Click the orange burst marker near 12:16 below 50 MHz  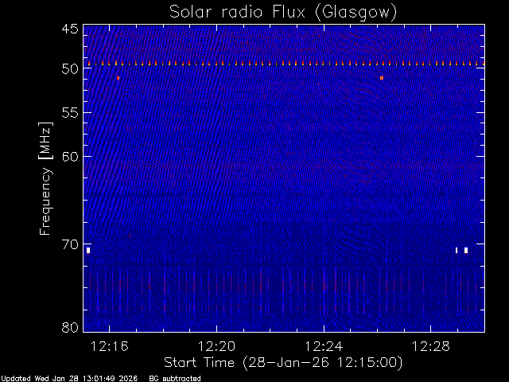point(119,78)
